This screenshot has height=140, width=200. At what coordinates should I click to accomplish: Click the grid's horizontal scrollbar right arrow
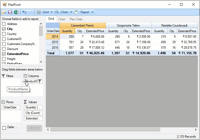(x=196, y=130)
